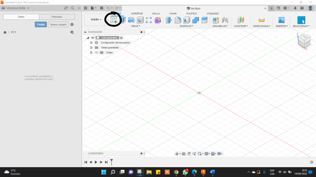The image size is (316, 177).
Task: Expand Configuración del documento node
Action: tap(91, 43)
